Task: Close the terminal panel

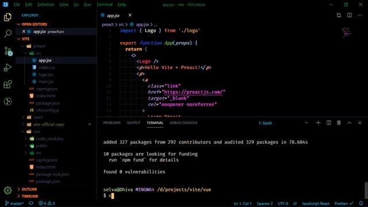Action: point(359,122)
